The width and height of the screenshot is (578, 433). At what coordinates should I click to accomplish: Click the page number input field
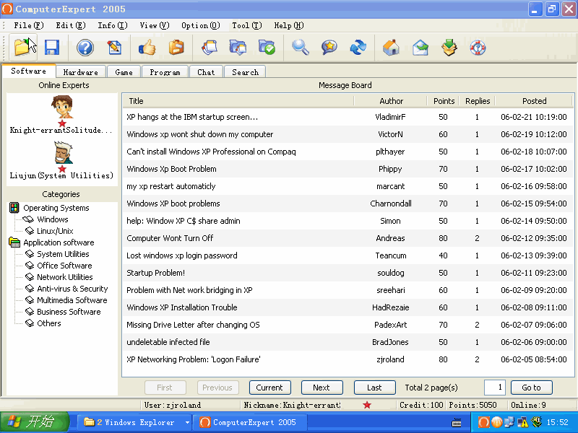pos(494,388)
